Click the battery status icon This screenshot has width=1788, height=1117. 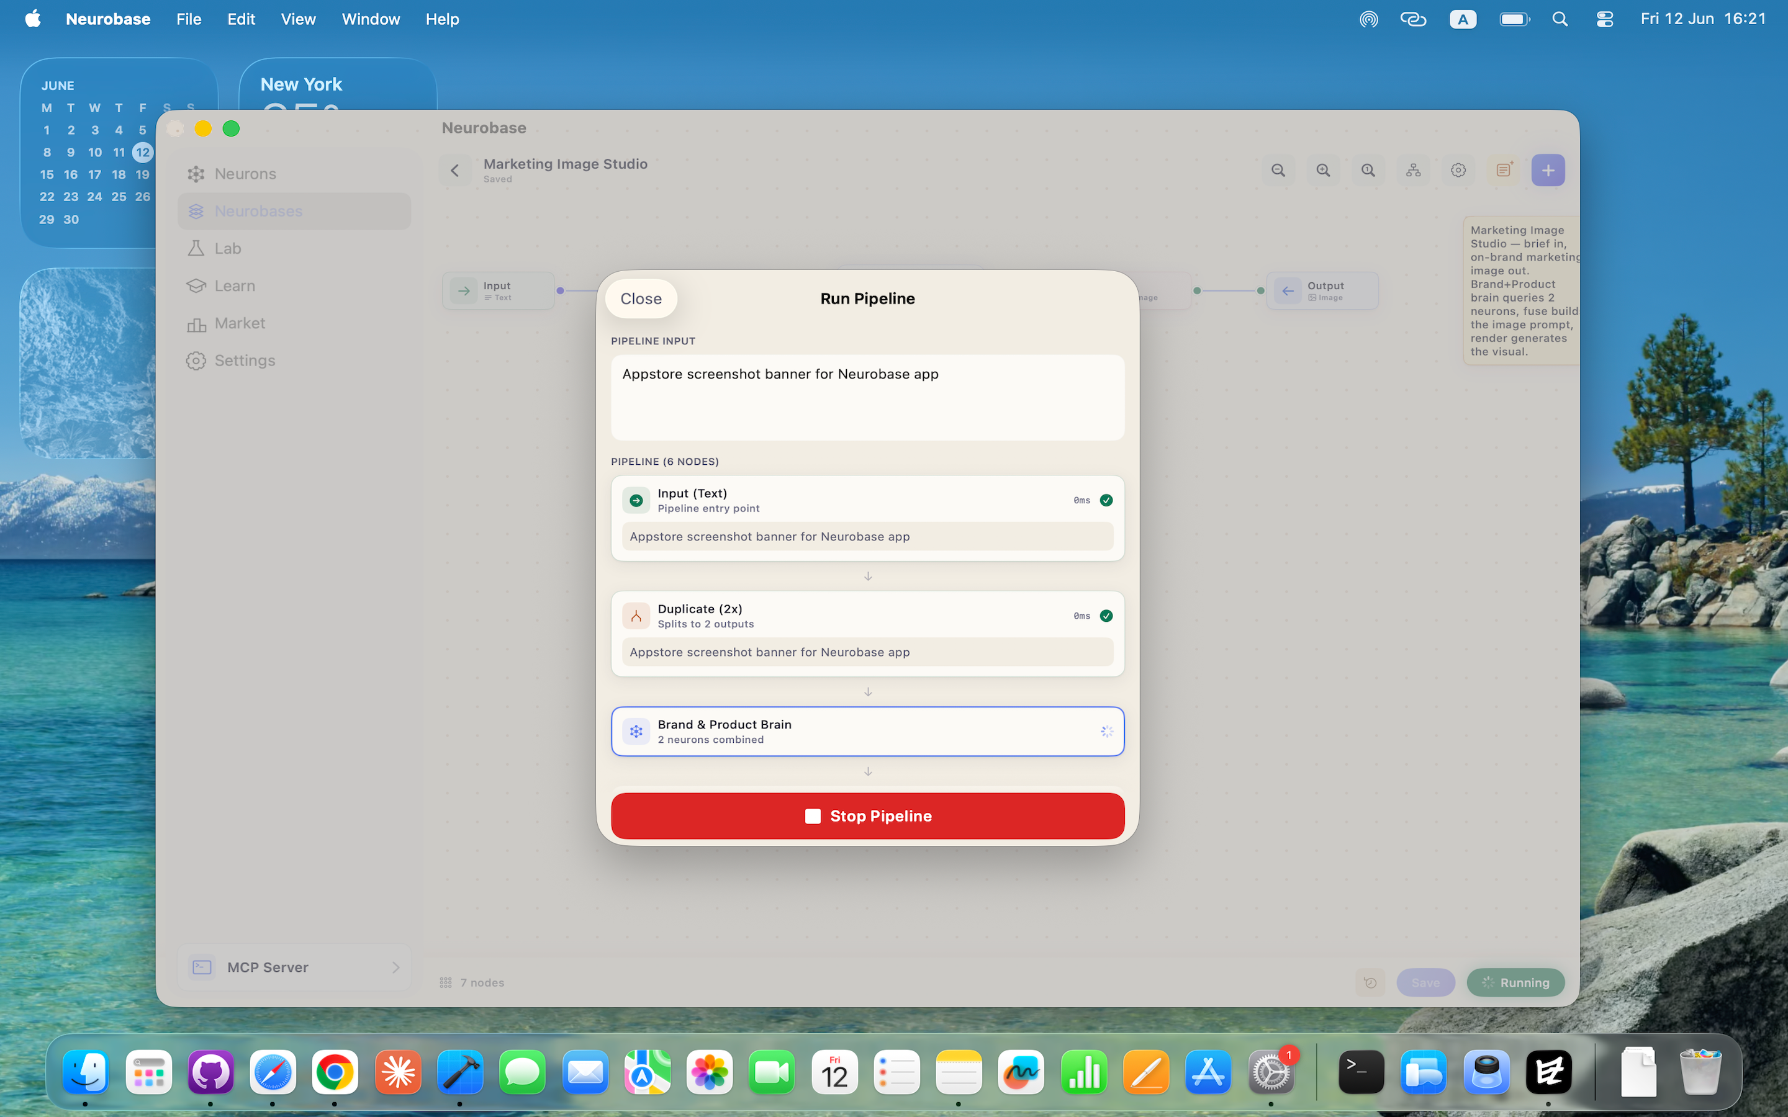coord(1514,19)
